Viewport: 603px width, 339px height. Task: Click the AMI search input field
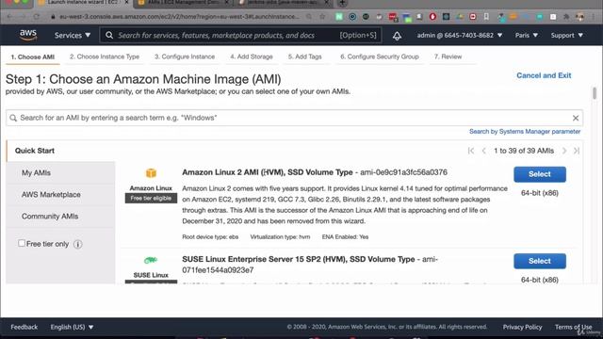[294, 118]
